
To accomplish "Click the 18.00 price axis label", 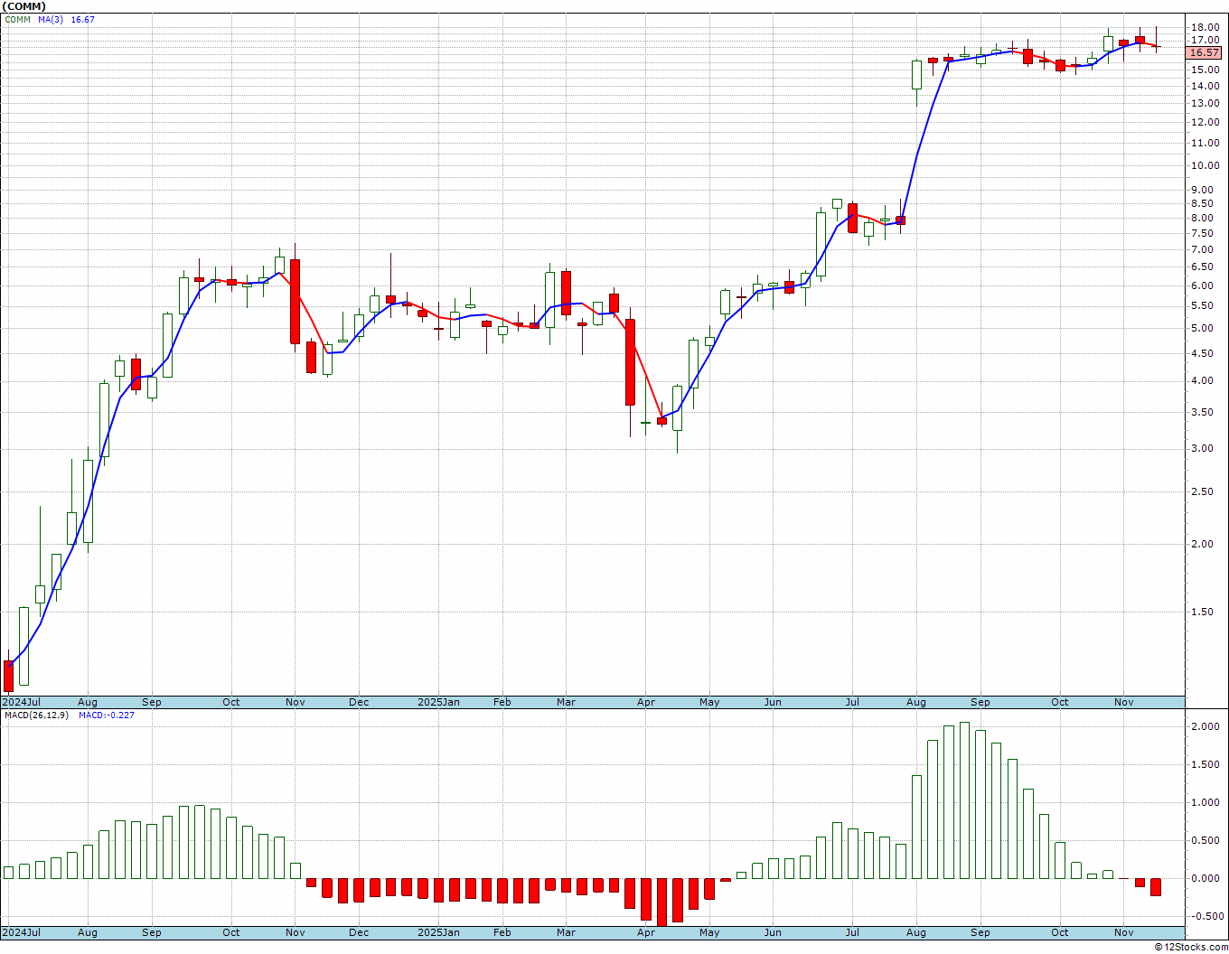I will tap(1206, 27).
